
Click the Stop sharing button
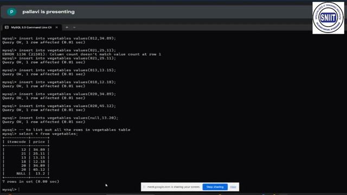pyautogui.click(x=215, y=187)
